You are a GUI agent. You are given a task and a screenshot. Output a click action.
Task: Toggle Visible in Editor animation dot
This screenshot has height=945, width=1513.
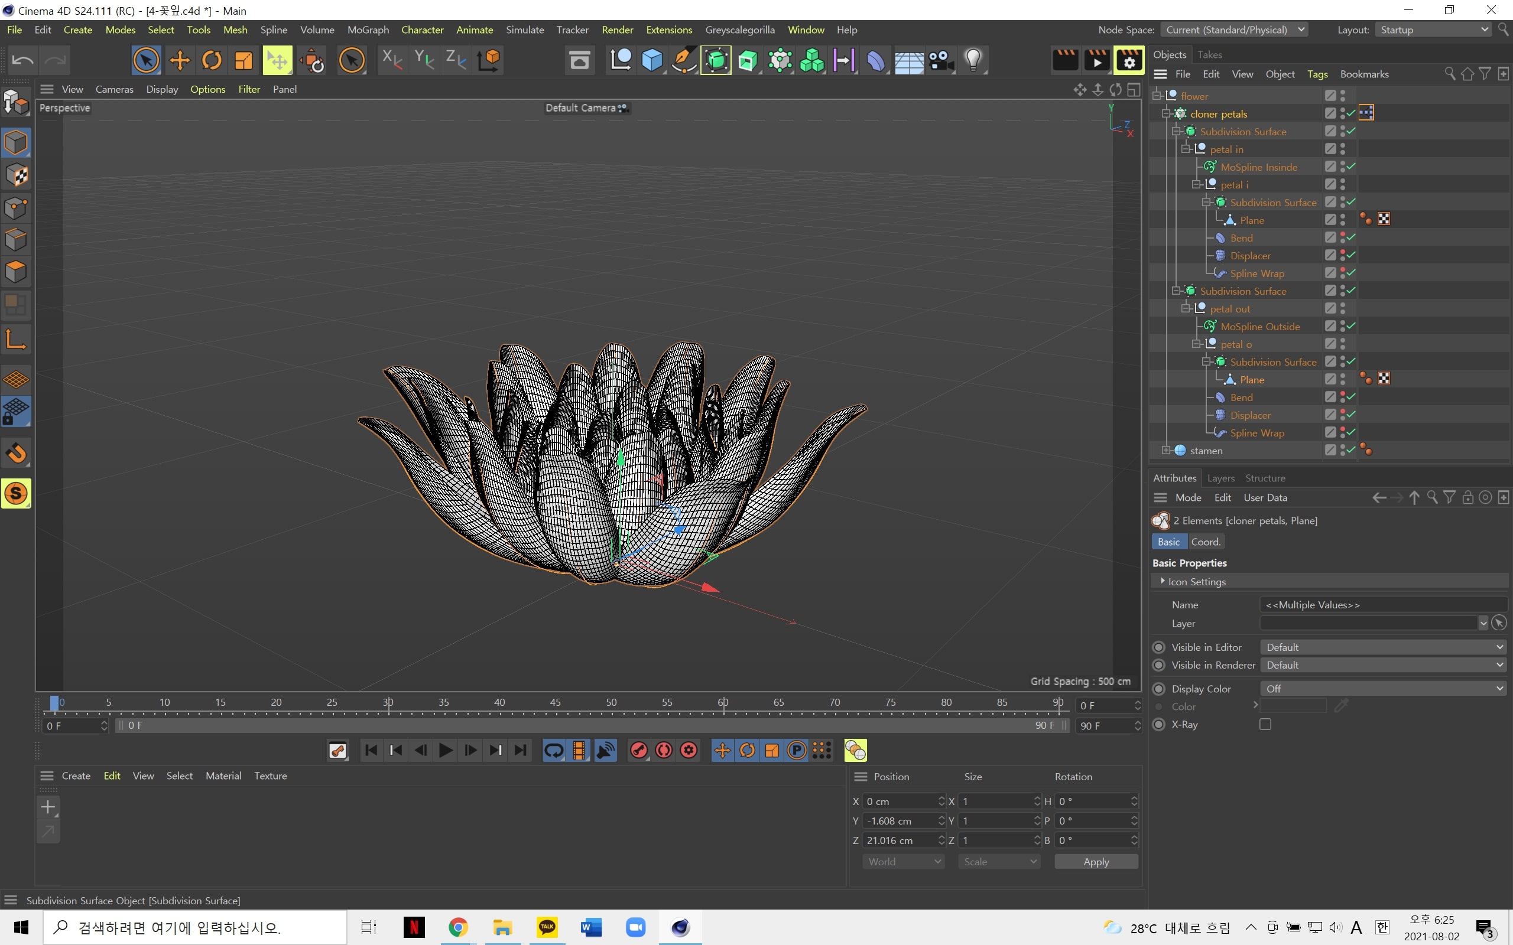(x=1158, y=647)
